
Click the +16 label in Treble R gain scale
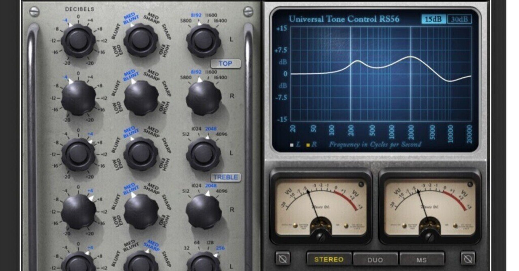click(101, 223)
